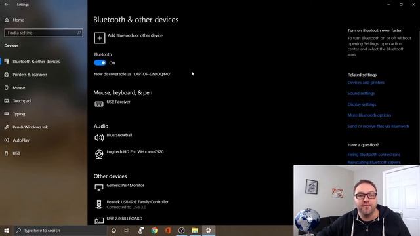Open Display settings link
Screen dimensions: 420x236
point(362,105)
